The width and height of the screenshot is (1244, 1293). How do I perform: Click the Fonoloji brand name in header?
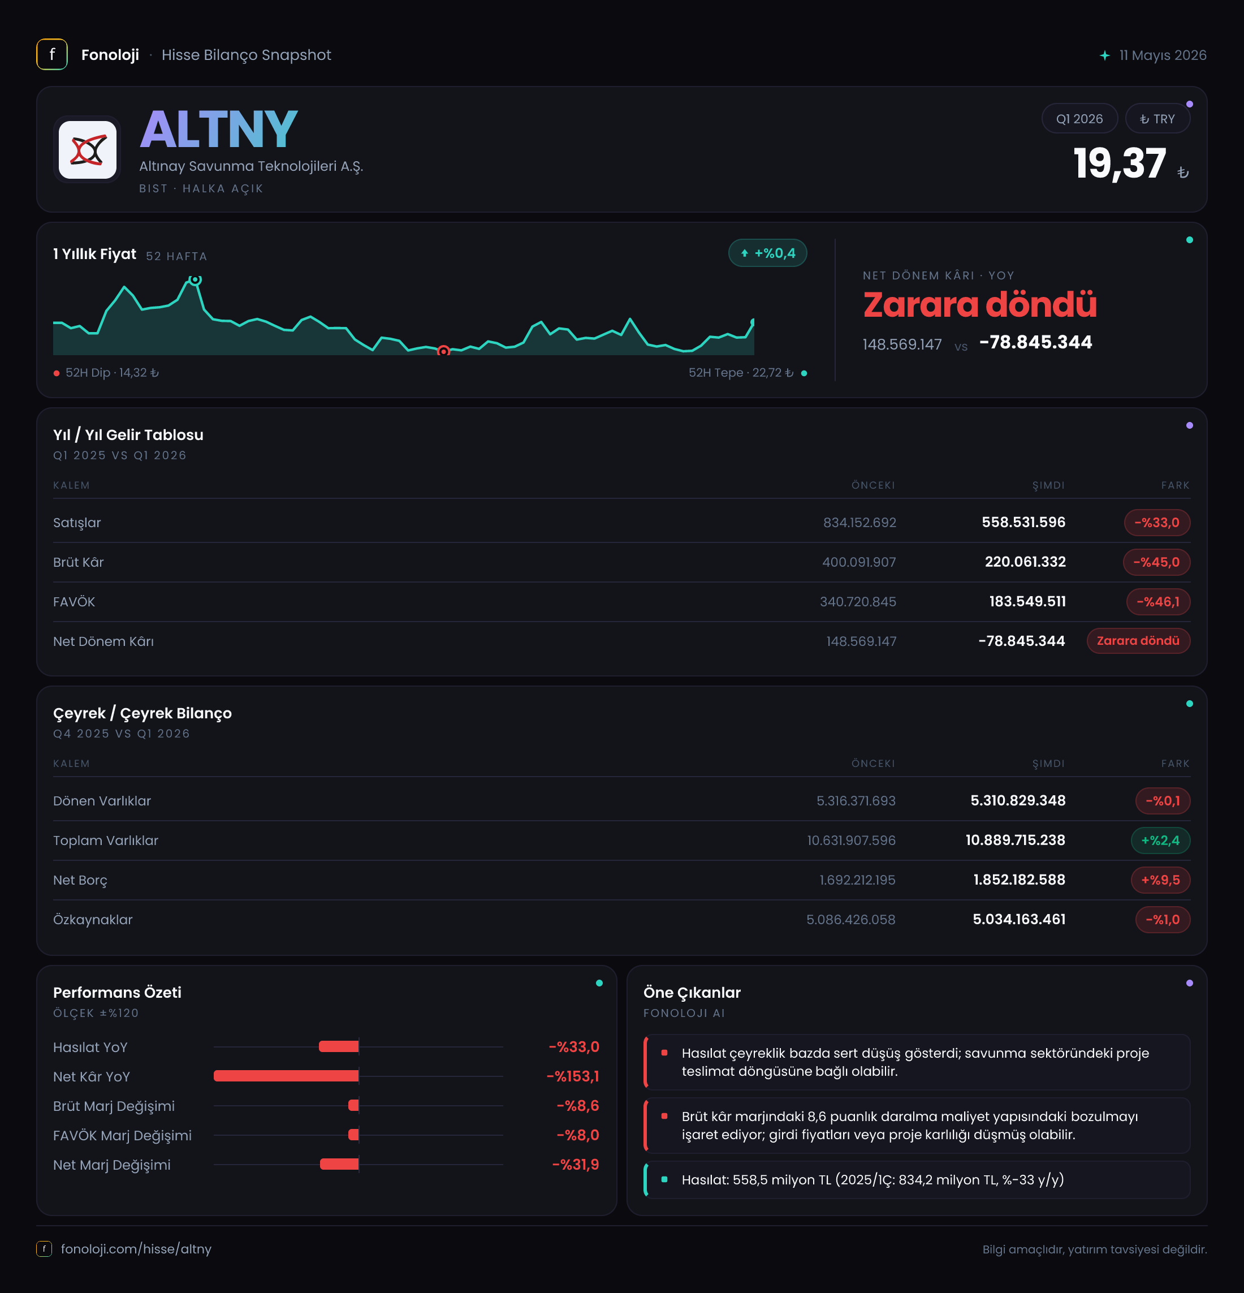(110, 55)
